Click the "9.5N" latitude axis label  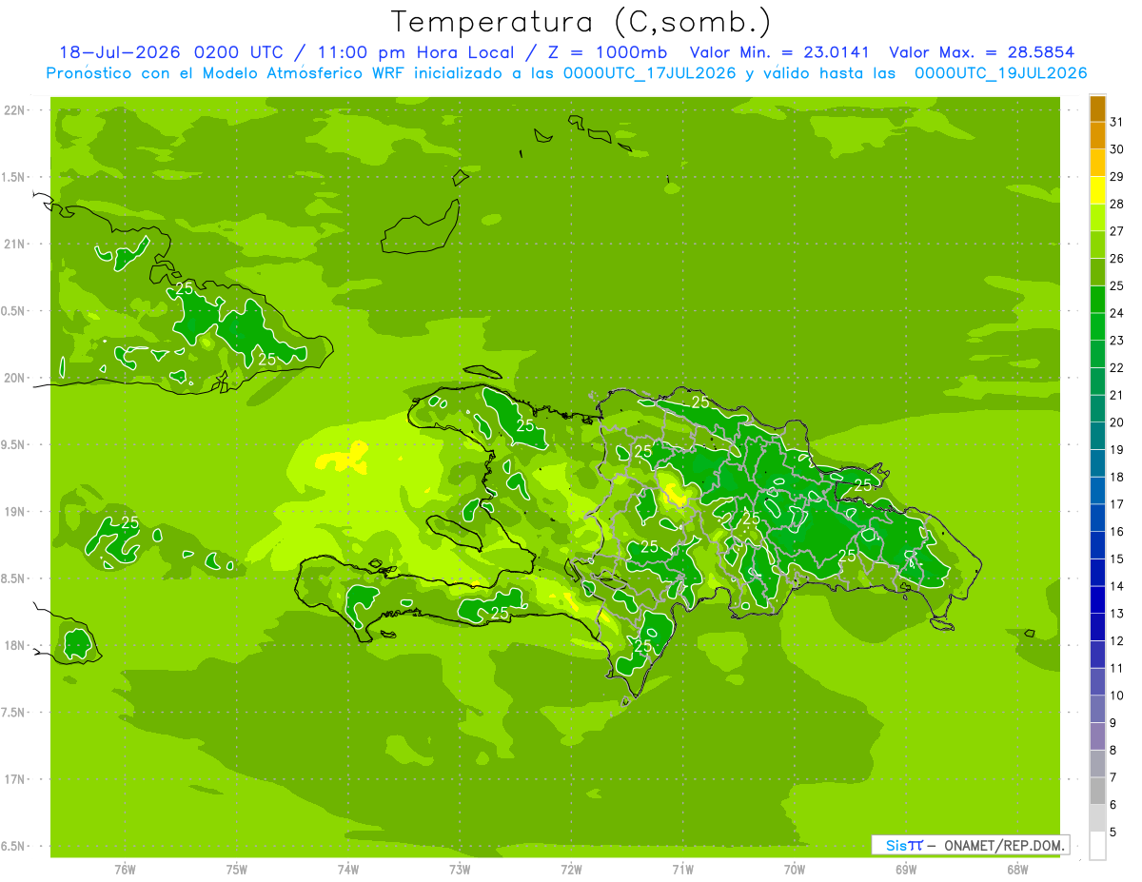pyautogui.click(x=14, y=444)
